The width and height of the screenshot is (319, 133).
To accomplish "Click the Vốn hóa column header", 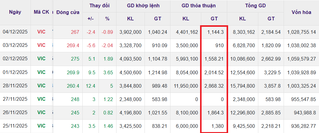I will click(301, 12).
